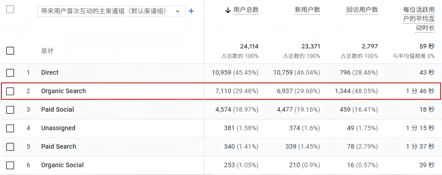Click Direct returning users 796 (28.46%)
The height and width of the screenshot is (175, 442).
click(359, 72)
